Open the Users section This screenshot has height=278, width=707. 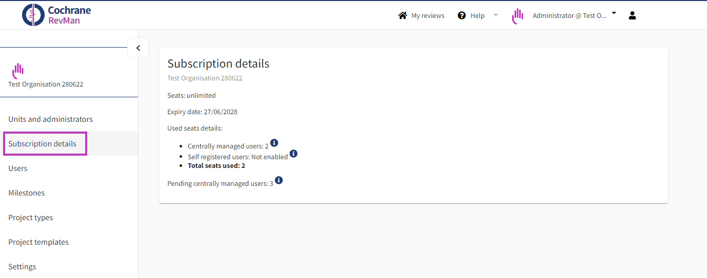tap(18, 168)
